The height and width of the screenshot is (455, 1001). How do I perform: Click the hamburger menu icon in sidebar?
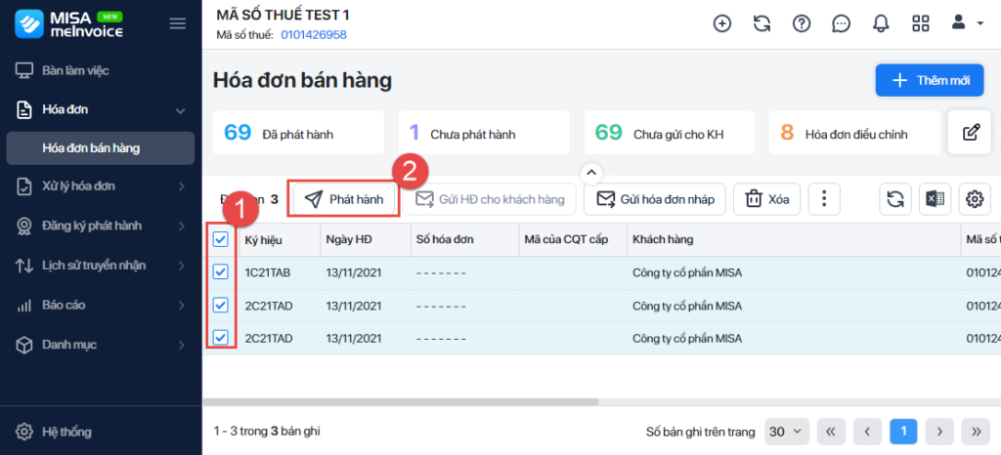177,23
